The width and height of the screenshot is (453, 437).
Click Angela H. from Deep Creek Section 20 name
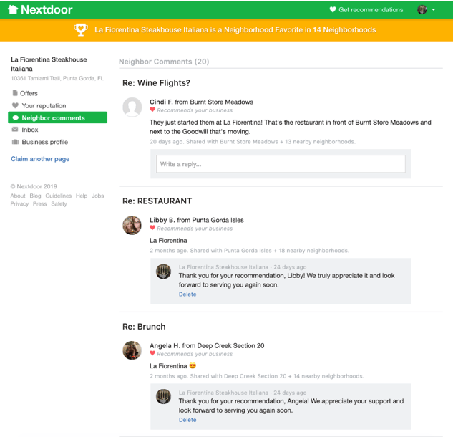(207, 345)
